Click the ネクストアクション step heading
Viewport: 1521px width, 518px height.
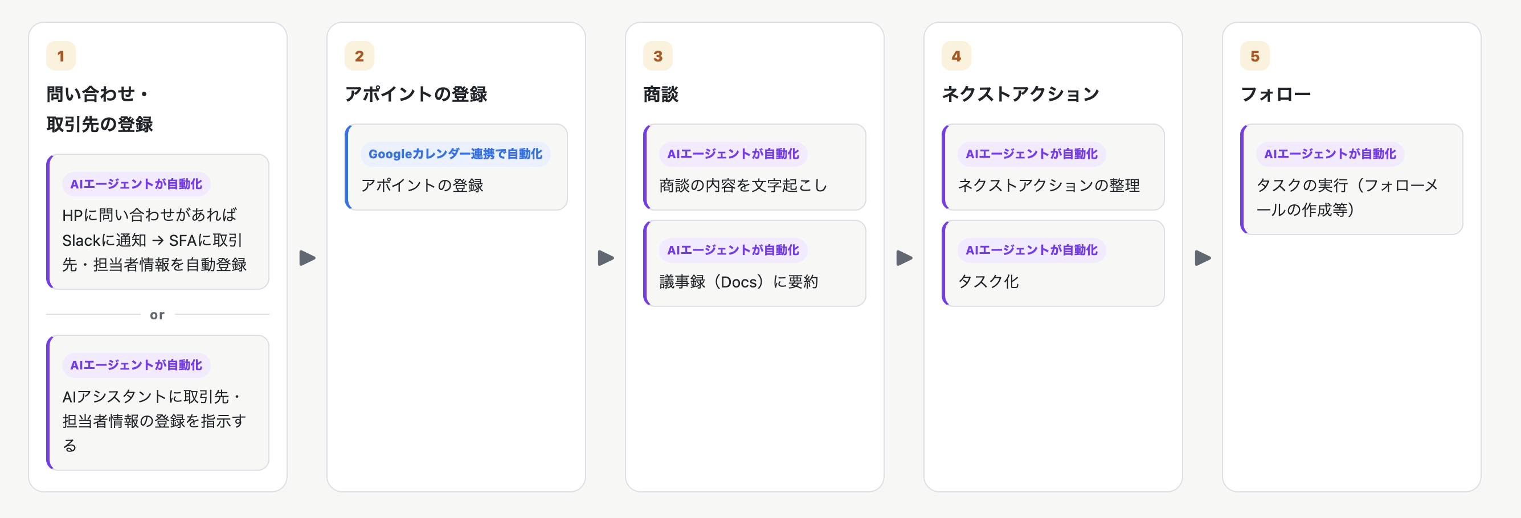pyautogui.click(x=1020, y=94)
